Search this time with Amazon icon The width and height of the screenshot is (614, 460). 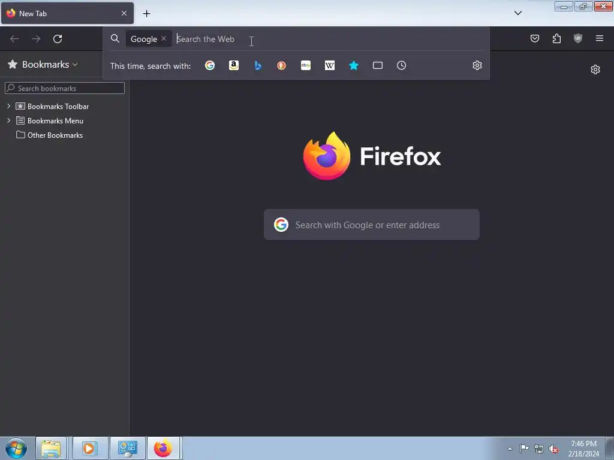point(234,65)
